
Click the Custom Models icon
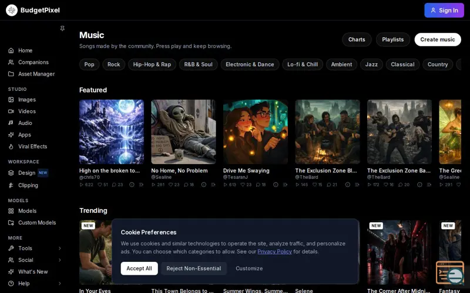point(11,223)
